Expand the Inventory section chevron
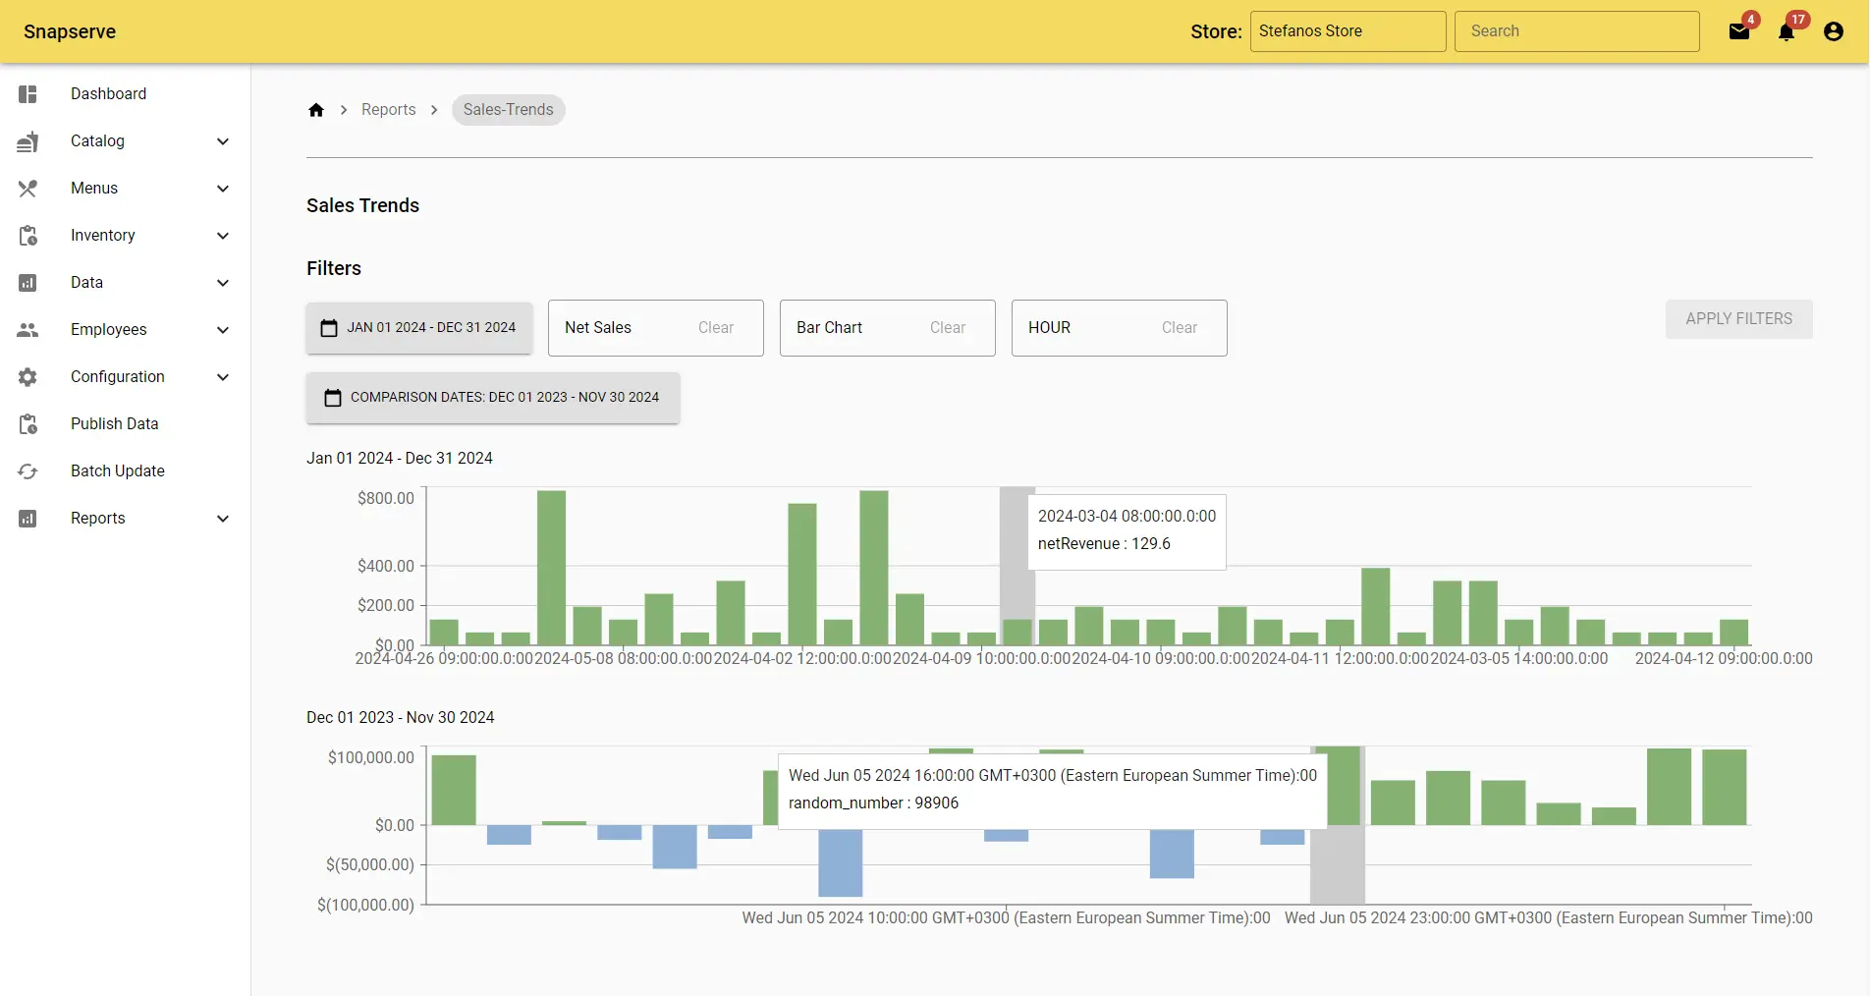This screenshot has height=996, width=1870. 223,236
